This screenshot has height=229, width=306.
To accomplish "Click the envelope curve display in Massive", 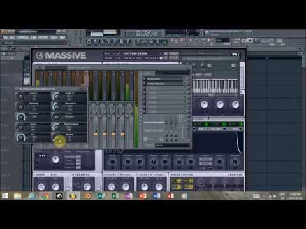I will pyautogui.click(x=218, y=142).
